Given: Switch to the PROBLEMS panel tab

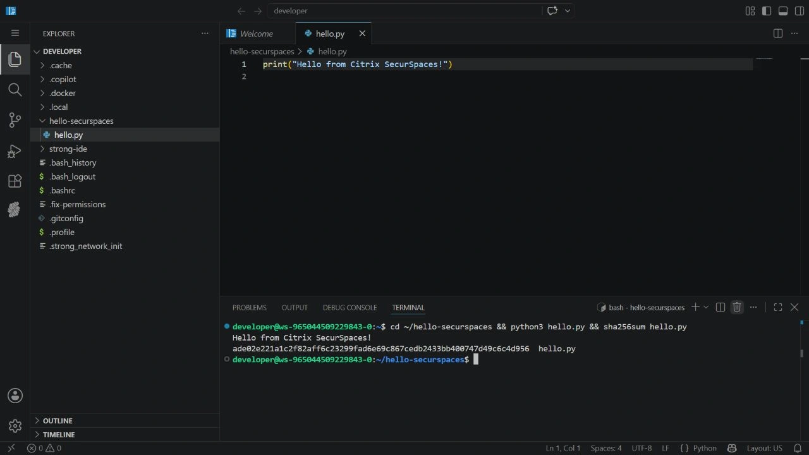Looking at the screenshot, I should point(250,308).
